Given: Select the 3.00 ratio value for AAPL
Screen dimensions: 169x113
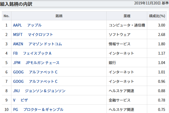Looking at the screenshot, I should pyautogui.click(x=162, y=25).
